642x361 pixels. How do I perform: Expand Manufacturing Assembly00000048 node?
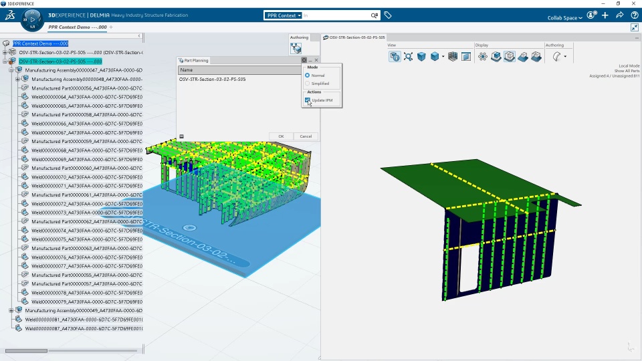(18, 79)
